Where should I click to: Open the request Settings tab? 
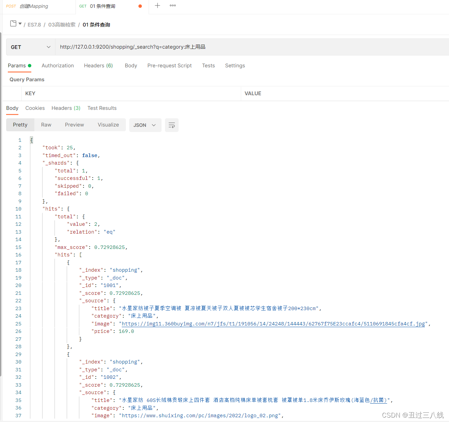[235, 66]
